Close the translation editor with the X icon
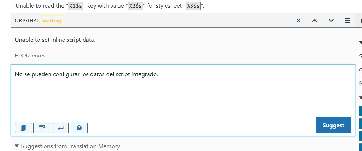 [298, 21]
